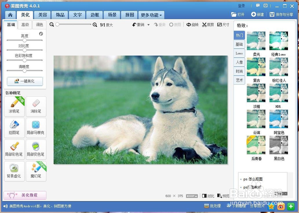Rotate image using 旋转
This screenshot has height=213, width=299.
[x=192, y=24]
